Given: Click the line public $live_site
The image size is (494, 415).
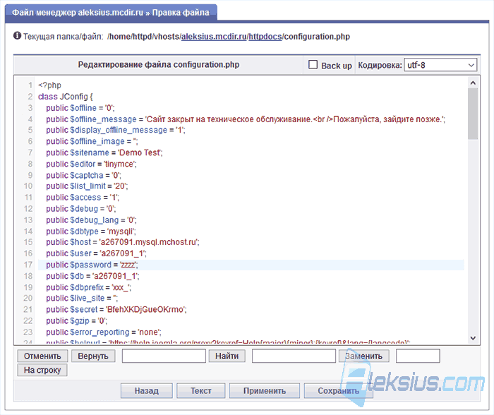Looking at the screenshot, I should coord(82,298).
